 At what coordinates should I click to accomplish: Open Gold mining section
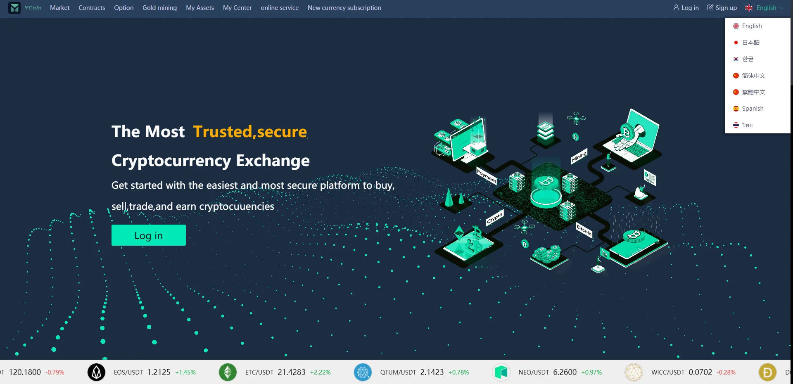[x=159, y=8]
